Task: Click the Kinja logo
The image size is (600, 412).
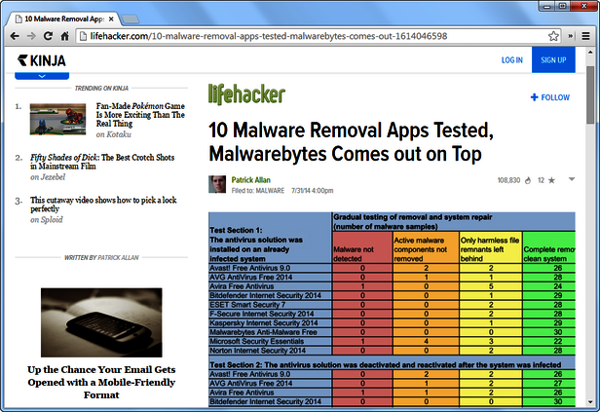Action: [42, 60]
